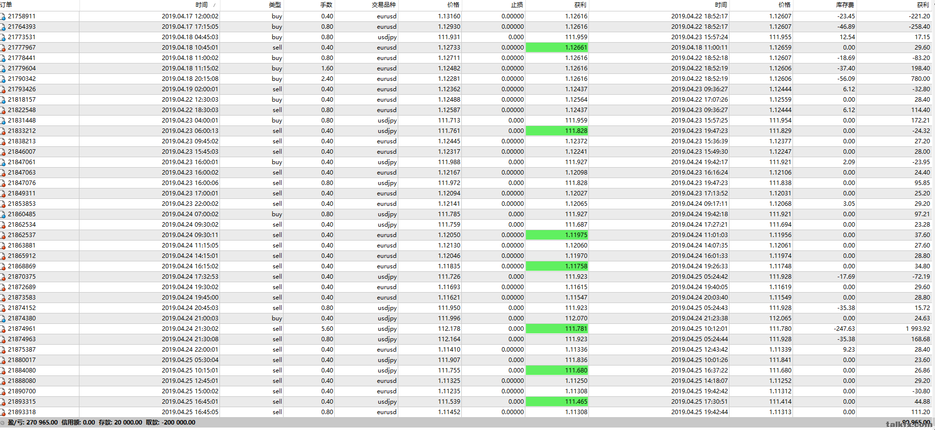Screen dimensions: 935x430
Task: Select the 存款: 20 000.00 summary
Action: click(x=120, y=423)
